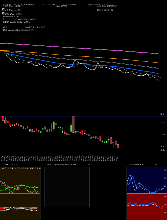Screen dimensions: 167x220
Task: Select the '200 Day = 50.88' legend text
Action: [13, 14]
